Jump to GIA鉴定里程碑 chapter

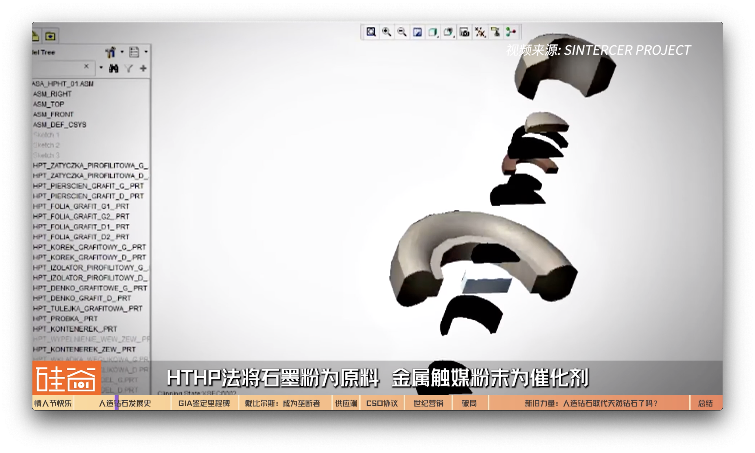click(x=204, y=403)
